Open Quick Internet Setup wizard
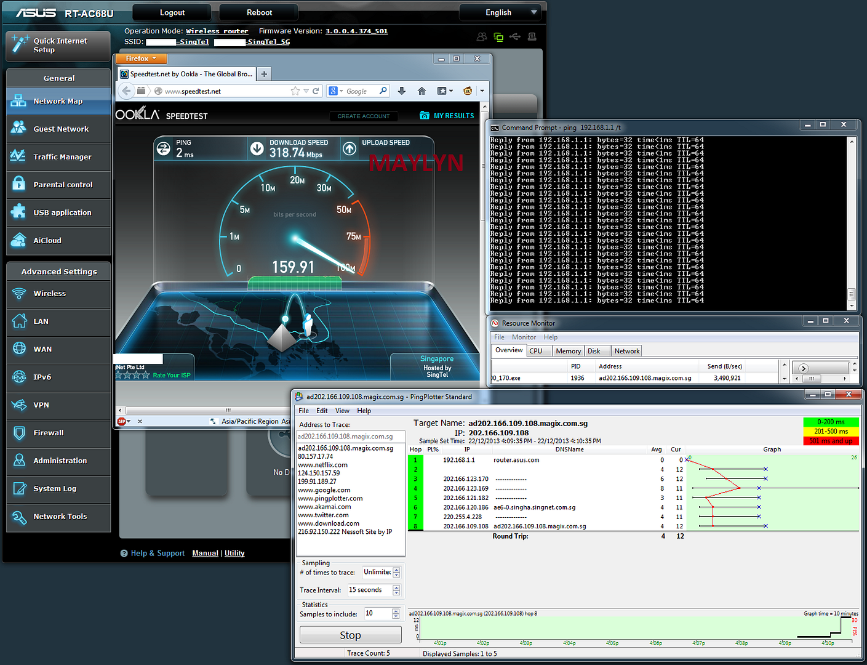Screen dimensions: 867x665 click(58, 46)
